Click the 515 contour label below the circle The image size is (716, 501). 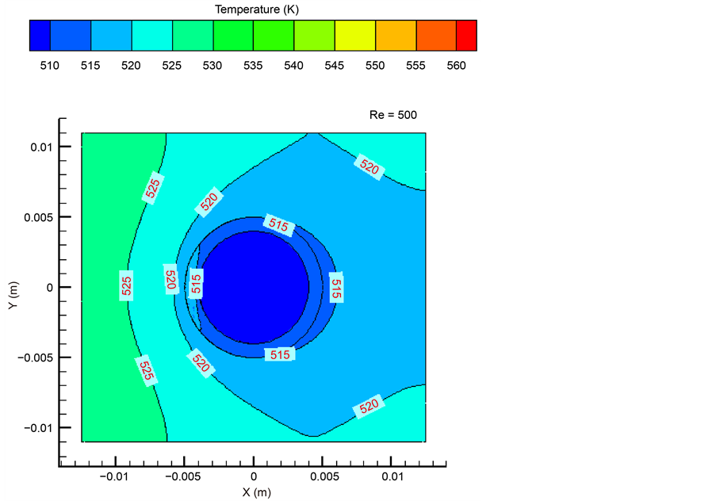280,354
